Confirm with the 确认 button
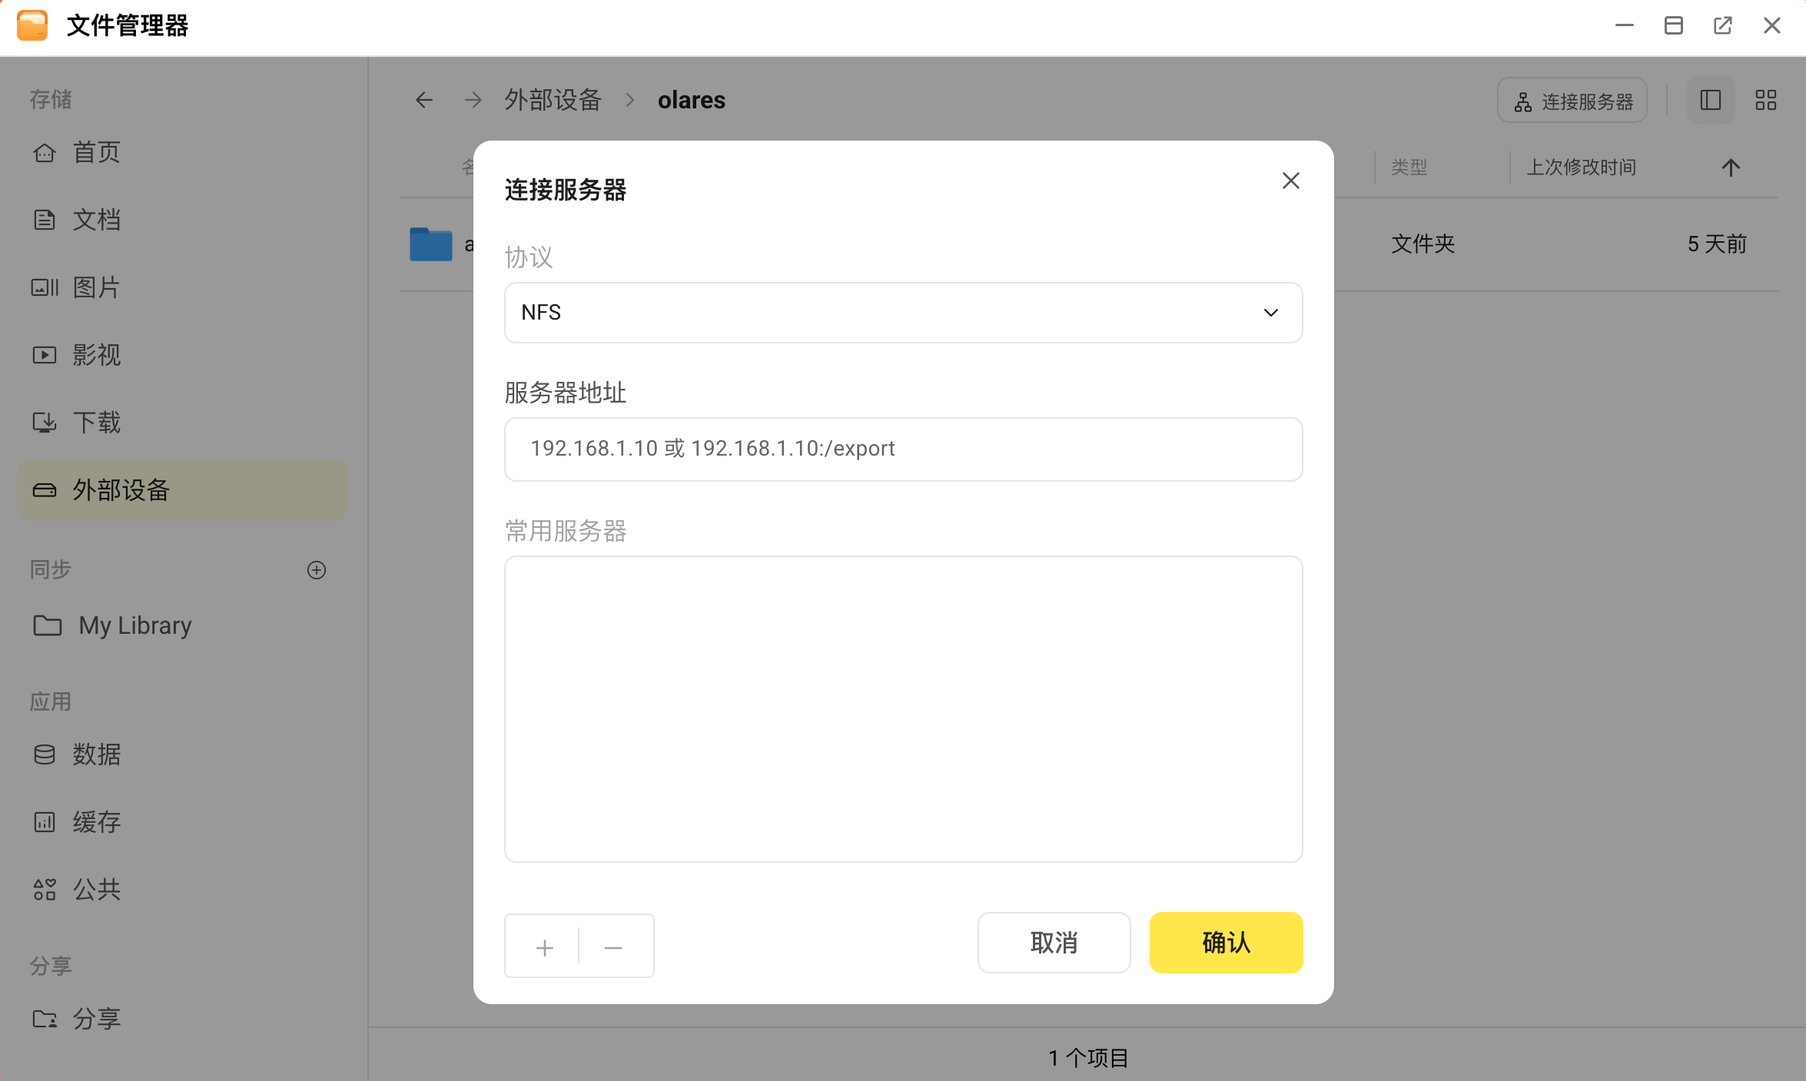Screen dimensions: 1806x1081 pyautogui.click(x=1226, y=943)
